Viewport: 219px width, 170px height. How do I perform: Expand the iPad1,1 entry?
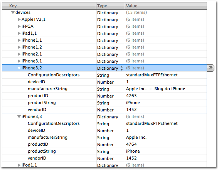19,33
